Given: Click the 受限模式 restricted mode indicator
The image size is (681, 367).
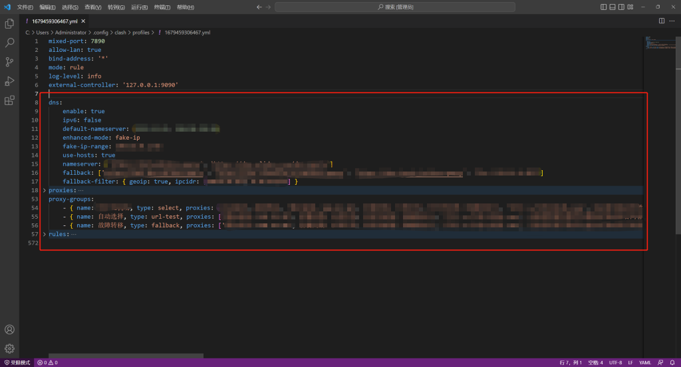Looking at the screenshot, I should coord(17,362).
